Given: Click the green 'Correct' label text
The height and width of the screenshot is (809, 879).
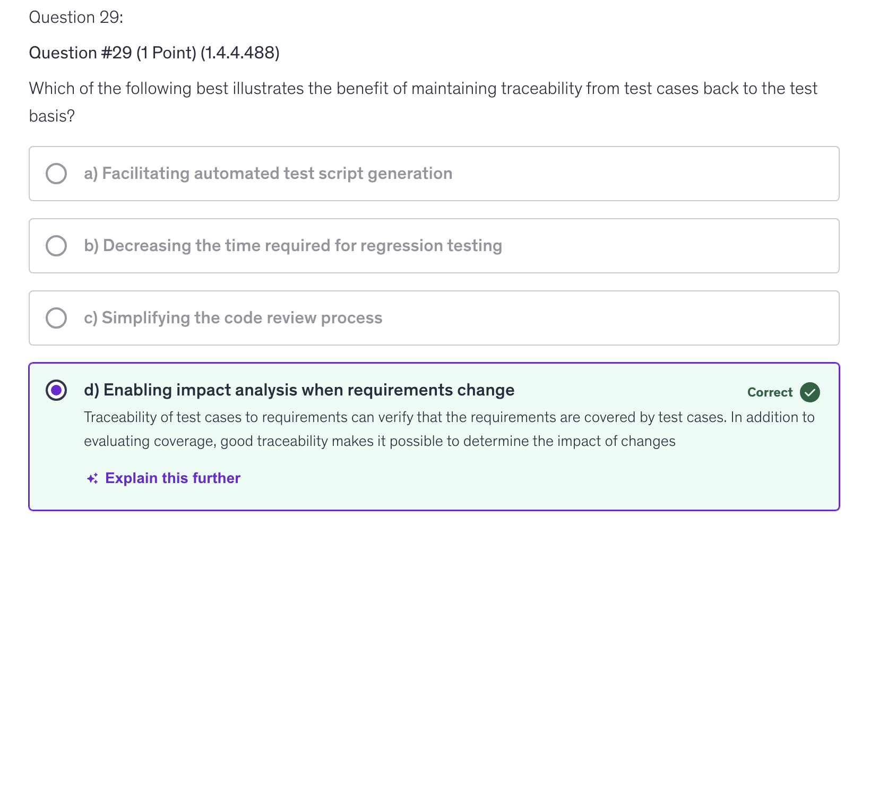Looking at the screenshot, I should click(769, 392).
